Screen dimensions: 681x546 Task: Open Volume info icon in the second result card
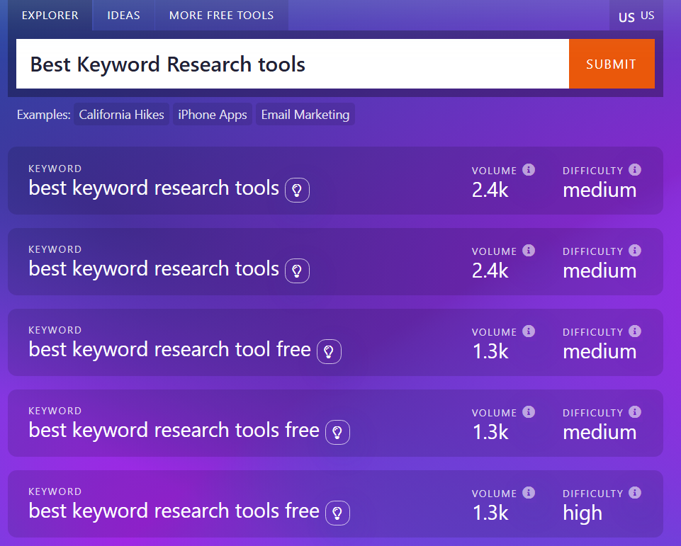point(529,251)
